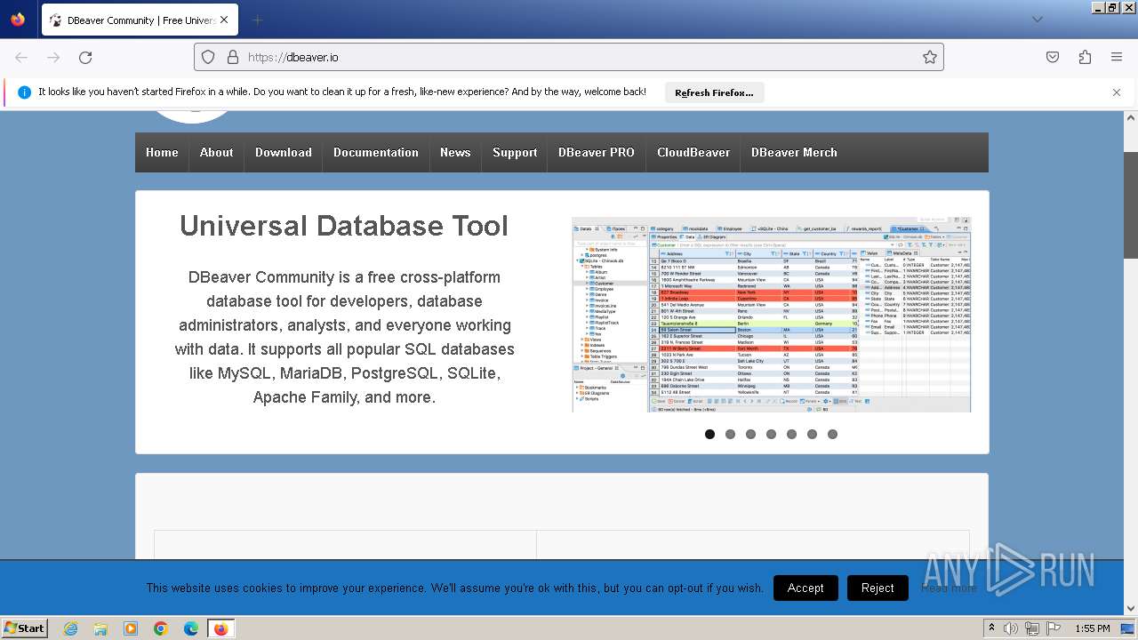Click the scrollbar down arrow
The width and height of the screenshot is (1138, 640).
click(1131, 609)
